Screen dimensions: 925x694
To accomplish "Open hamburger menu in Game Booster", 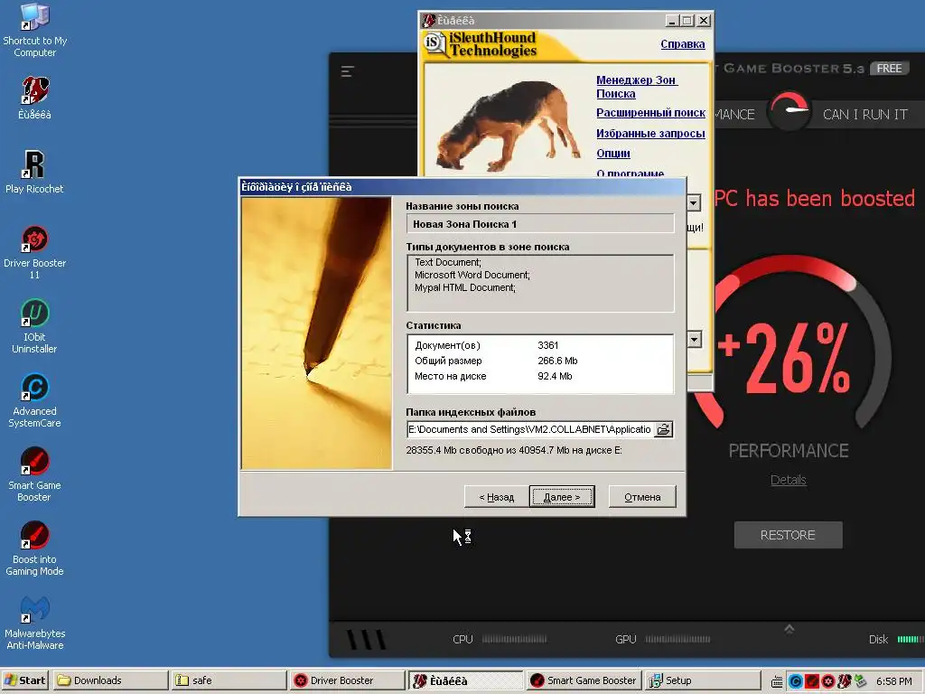I will [348, 71].
